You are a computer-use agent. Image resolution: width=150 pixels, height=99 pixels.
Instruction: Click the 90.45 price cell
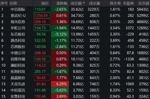[x=42, y=77]
